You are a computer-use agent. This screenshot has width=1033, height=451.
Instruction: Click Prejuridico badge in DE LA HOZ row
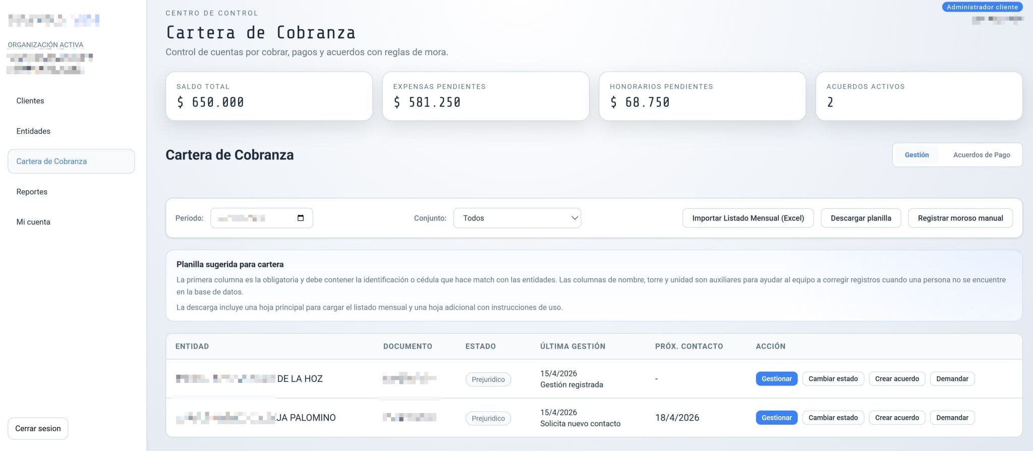coord(488,379)
